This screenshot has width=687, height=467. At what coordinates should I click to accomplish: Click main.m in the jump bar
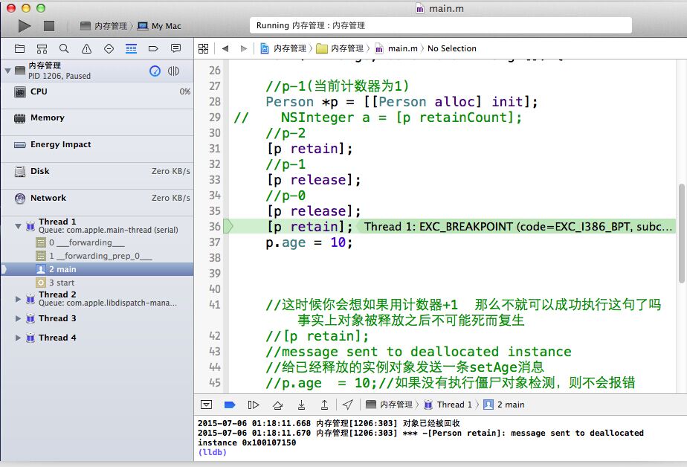pos(396,48)
